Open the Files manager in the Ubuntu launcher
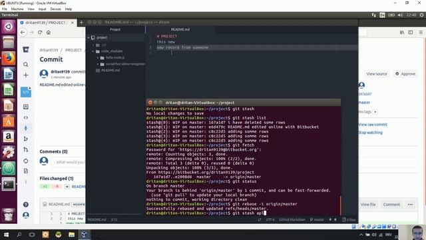 [x=9, y=43]
